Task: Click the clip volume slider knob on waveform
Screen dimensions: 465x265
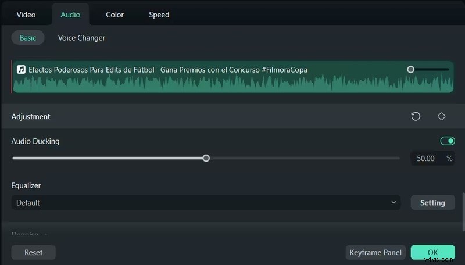Action: pos(410,69)
